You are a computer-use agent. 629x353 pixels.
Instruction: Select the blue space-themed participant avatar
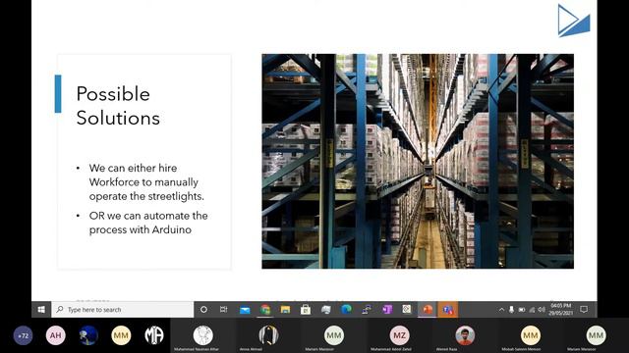(88, 335)
